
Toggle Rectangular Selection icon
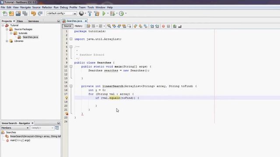pos(129,26)
